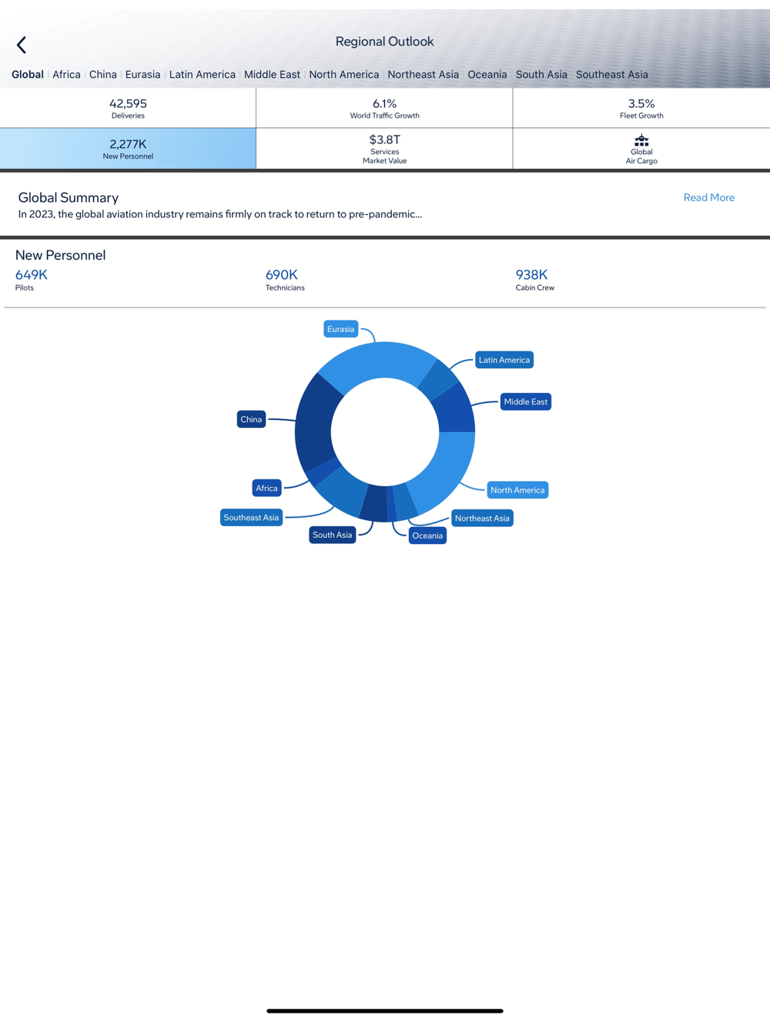Open the Latin America tab
This screenshot has height=1028, width=770.
coord(203,75)
